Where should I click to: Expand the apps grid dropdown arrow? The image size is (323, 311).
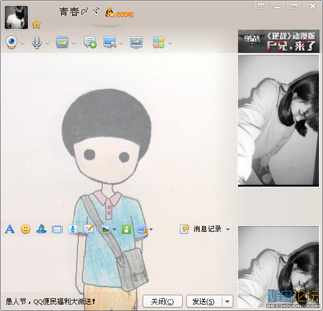(x=170, y=43)
